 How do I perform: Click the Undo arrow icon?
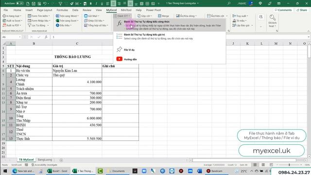[45, 3]
